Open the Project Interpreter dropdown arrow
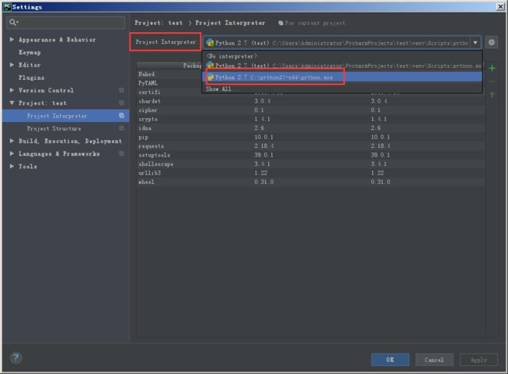This screenshot has height=374, width=508. pyautogui.click(x=475, y=42)
